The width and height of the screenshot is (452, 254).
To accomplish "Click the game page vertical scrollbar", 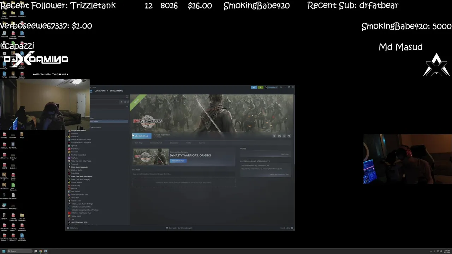I will pos(294,129).
